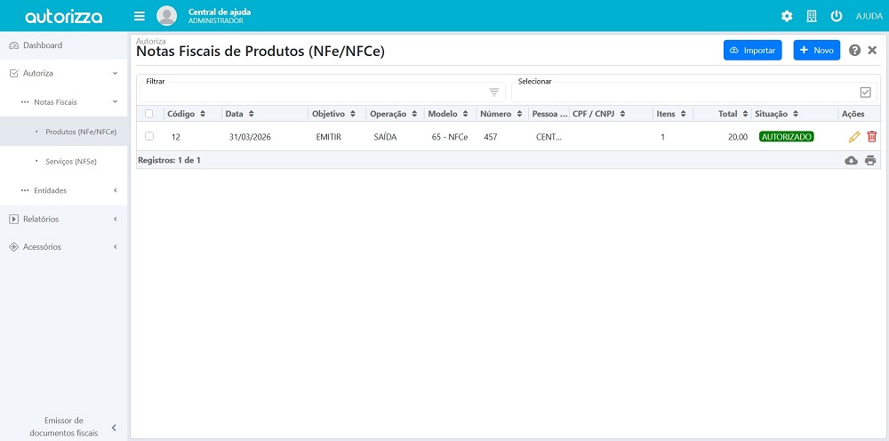The width and height of the screenshot is (889, 441).
Task: Click the hamburger menu icon in header
Action: (139, 16)
